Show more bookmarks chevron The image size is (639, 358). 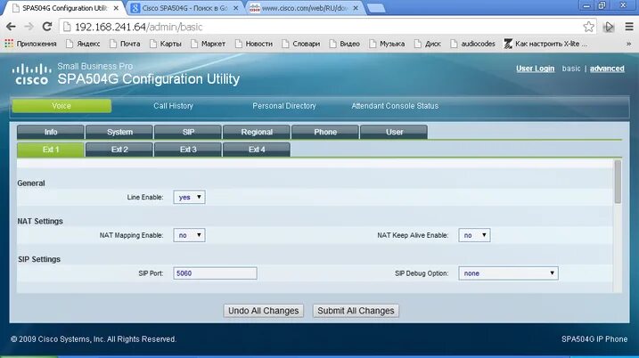(628, 44)
